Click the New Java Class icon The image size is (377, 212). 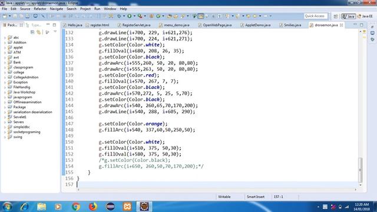[158, 16]
